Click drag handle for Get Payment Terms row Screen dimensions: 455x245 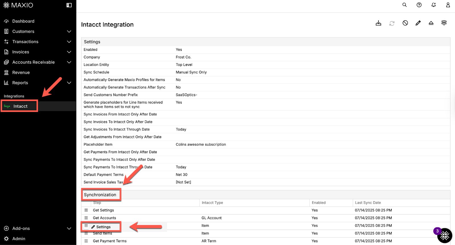(x=86, y=241)
